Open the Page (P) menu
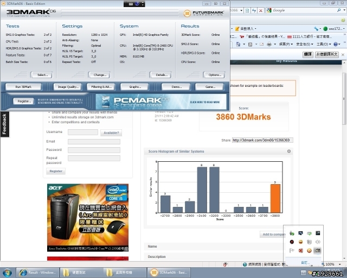Viewport: 347px width, 278px height. tap(286, 44)
